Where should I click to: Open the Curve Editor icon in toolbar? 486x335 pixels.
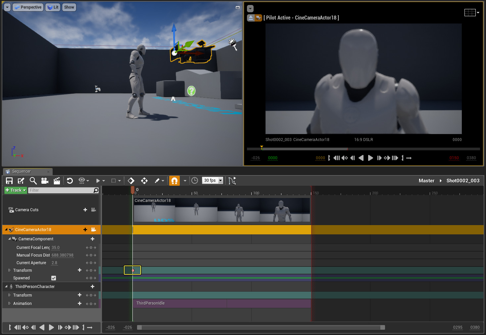coord(232,181)
